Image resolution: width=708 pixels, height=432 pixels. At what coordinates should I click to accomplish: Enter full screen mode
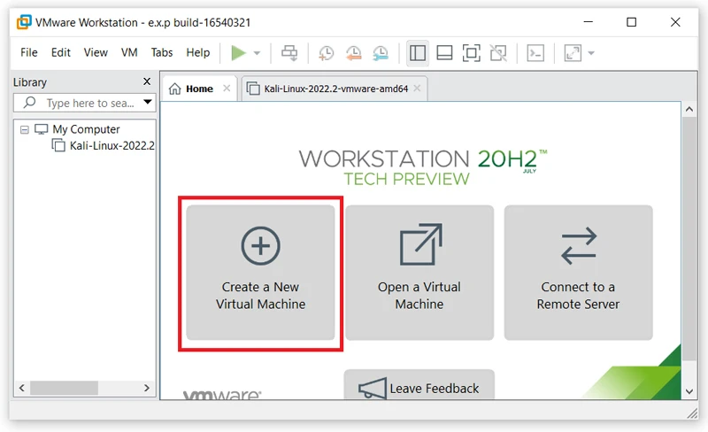(472, 53)
